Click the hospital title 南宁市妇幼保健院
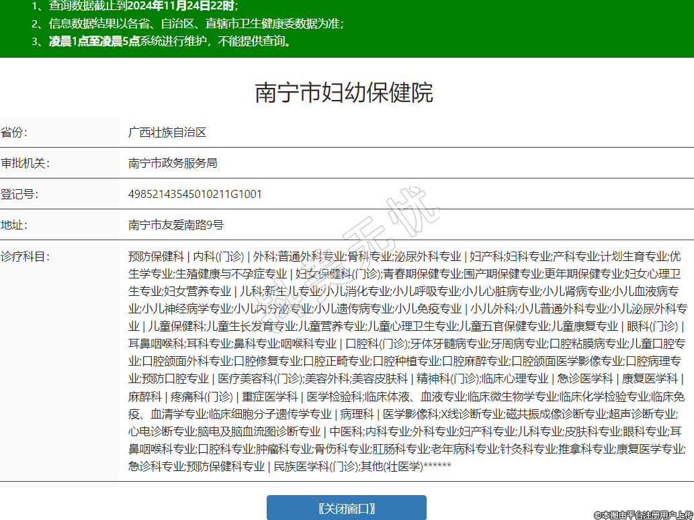This screenshot has height=520, width=694. click(x=344, y=93)
